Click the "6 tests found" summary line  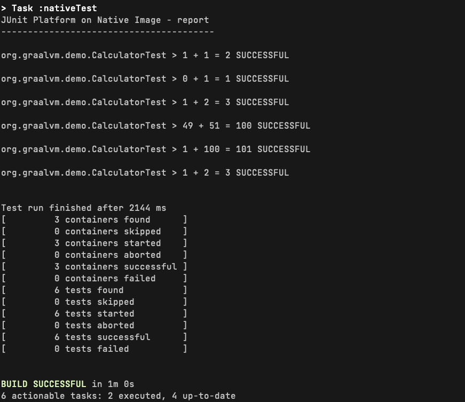[x=89, y=290]
